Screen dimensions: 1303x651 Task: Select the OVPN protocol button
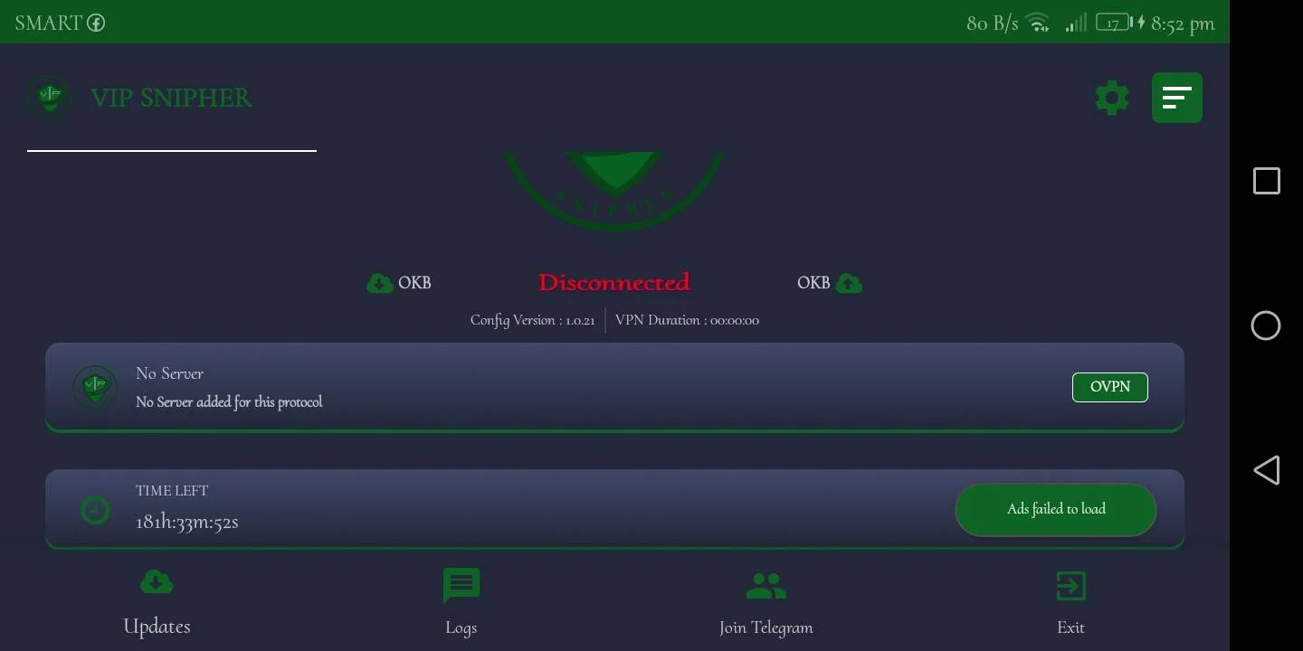1110,387
